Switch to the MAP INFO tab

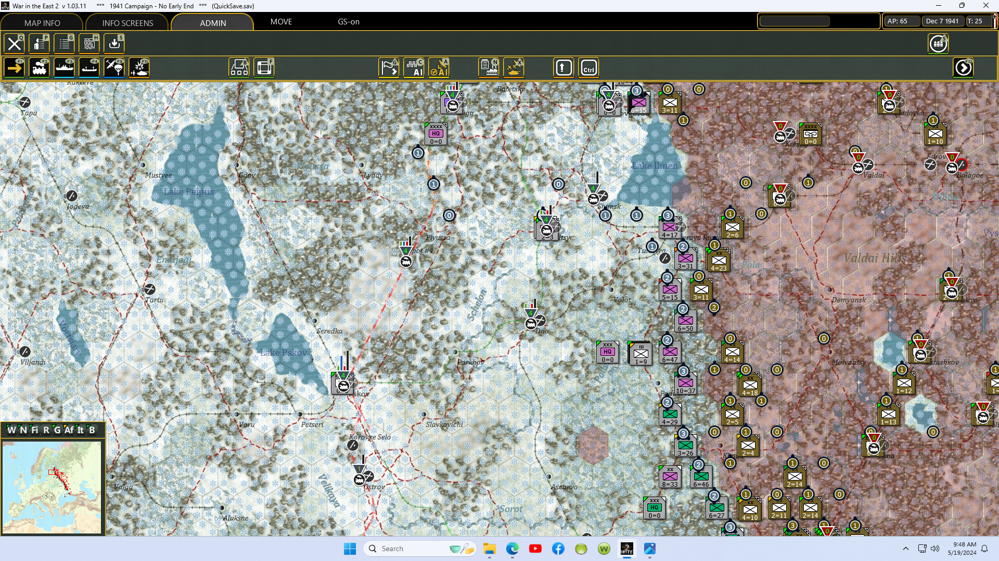click(42, 23)
